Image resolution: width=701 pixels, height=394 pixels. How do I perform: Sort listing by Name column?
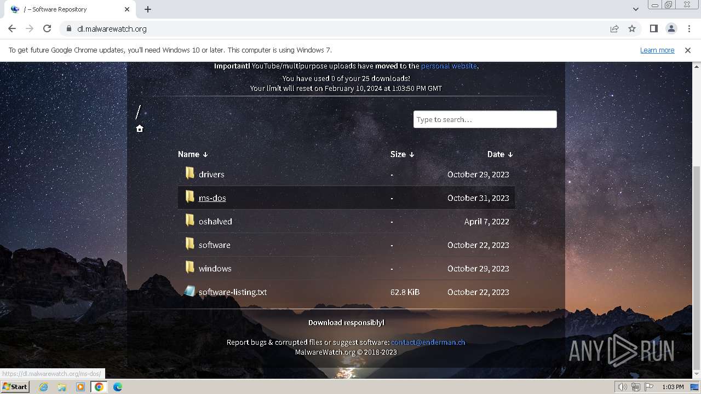click(x=193, y=154)
